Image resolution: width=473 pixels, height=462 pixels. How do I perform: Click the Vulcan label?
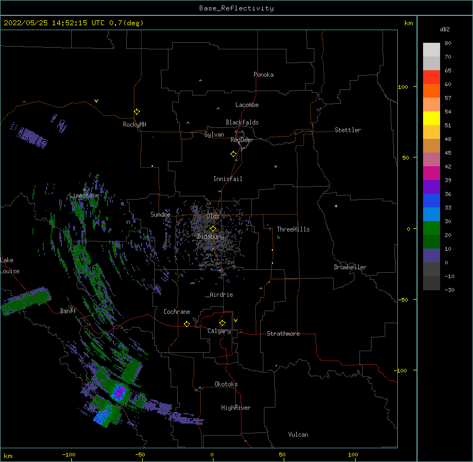(298, 435)
